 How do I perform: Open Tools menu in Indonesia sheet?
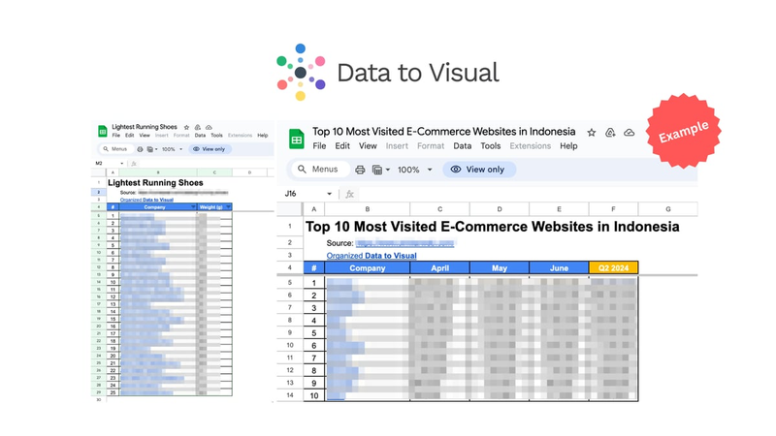pos(491,146)
